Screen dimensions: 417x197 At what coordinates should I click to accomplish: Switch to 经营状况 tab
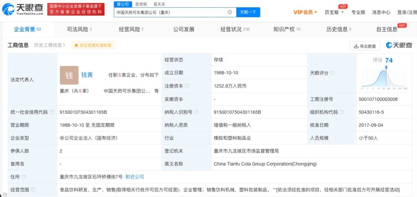click(235, 29)
